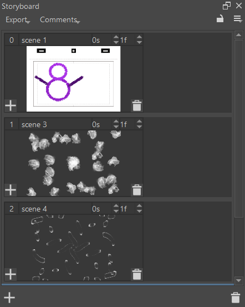Image resolution: width=245 pixels, height=307 pixels.
Task: Click the bottom add storyboard item plus
Action: point(9,298)
